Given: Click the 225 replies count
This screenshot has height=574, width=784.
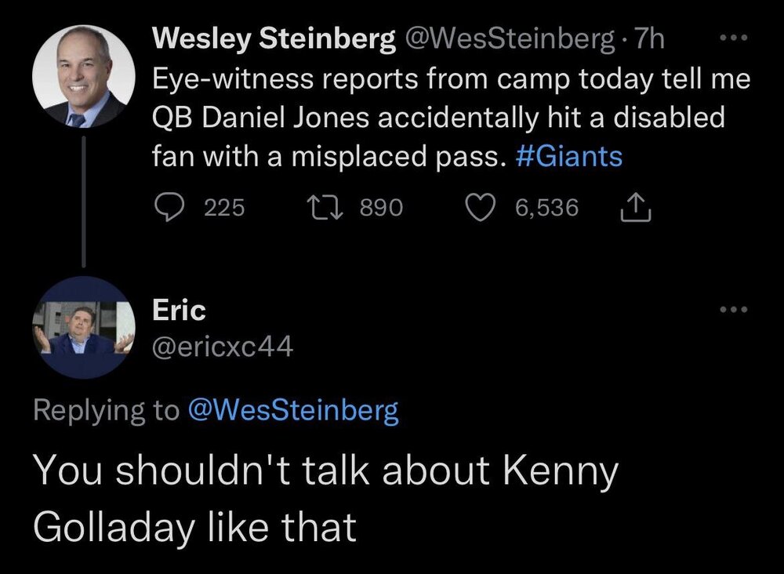Looking at the screenshot, I should [x=224, y=207].
